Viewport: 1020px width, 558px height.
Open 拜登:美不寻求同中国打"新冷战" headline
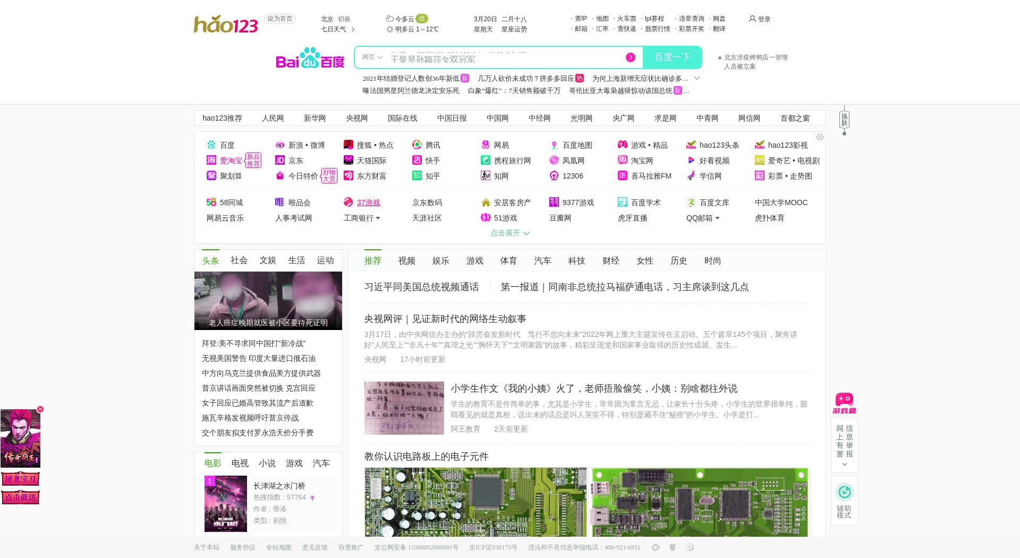tap(253, 344)
